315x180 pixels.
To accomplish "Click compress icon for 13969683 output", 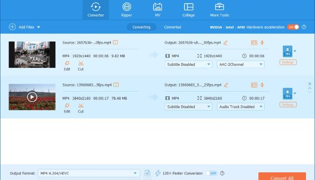I will 262,85.
